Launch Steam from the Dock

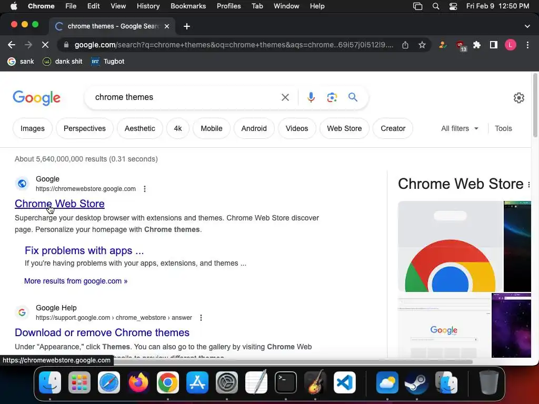pyautogui.click(x=417, y=382)
